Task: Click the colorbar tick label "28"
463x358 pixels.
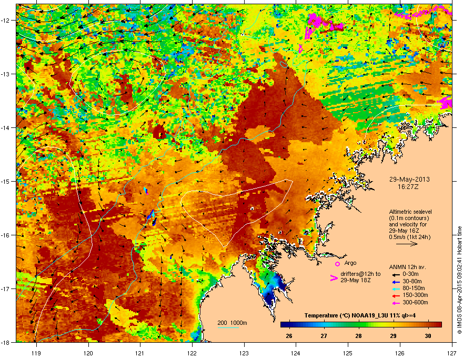Action: pyautogui.click(x=358, y=336)
